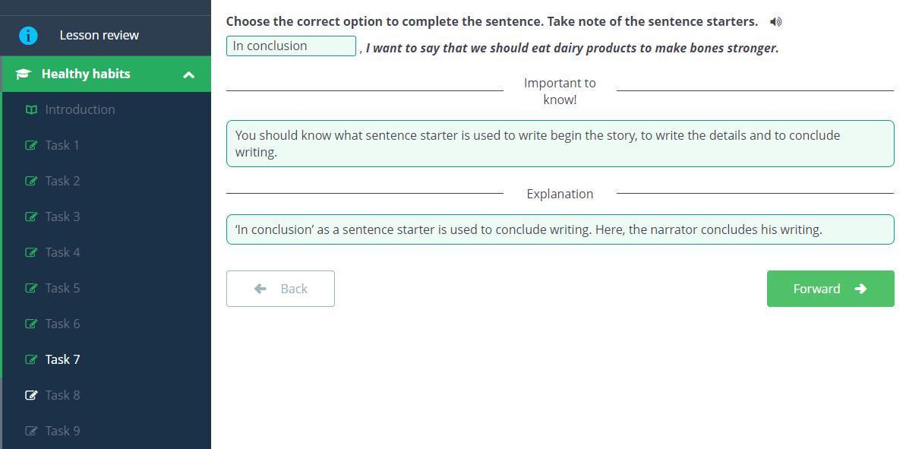Viewport: 906px width, 449px height.
Task: Collapse the Healthy habits section chevron
Action: [x=188, y=74]
